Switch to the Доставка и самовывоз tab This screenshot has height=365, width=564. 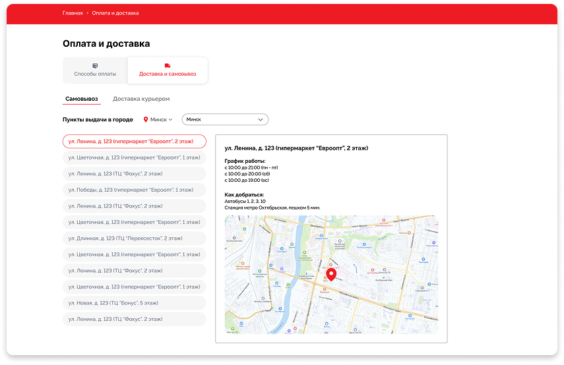tap(168, 70)
